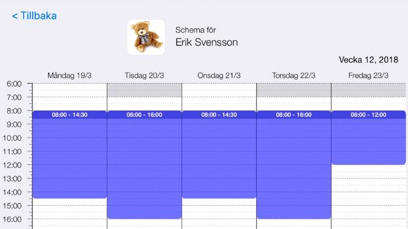Go back with the Tillbaka link
Image resolution: width=408 pixels, height=229 pixels.
click(x=34, y=16)
